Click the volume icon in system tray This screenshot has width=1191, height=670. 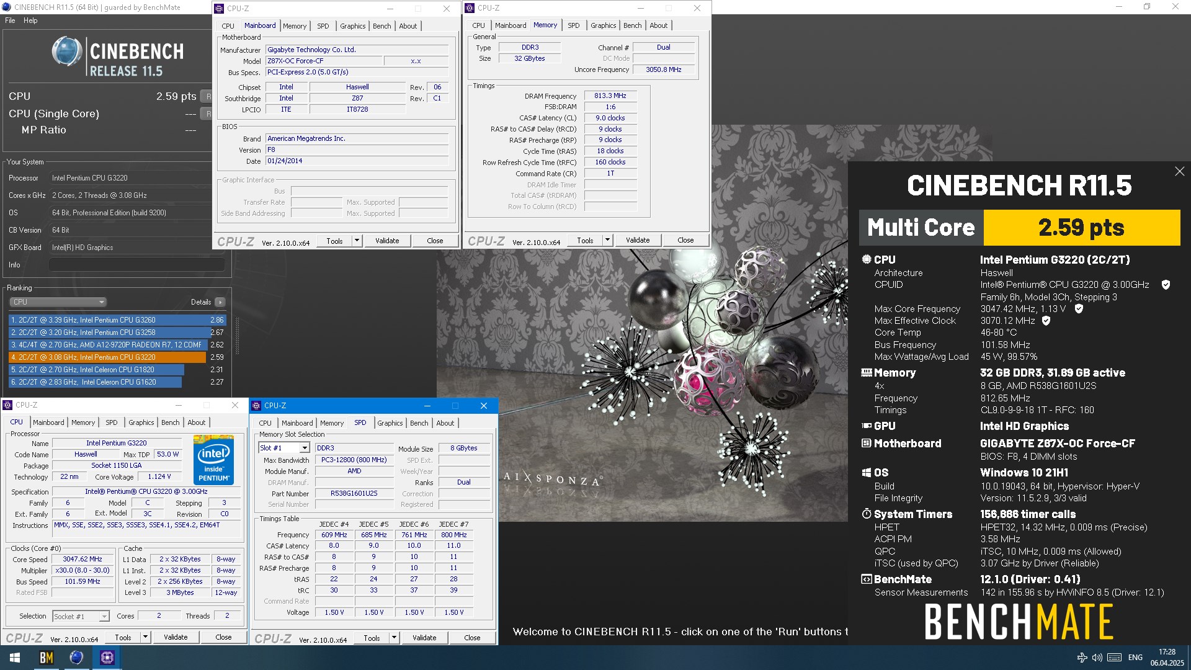coord(1097,658)
